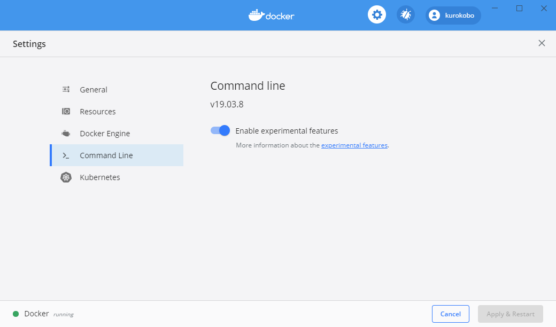Select Docker Engine in sidebar
Screen dimensions: 556x327
pyautogui.click(x=105, y=134)
